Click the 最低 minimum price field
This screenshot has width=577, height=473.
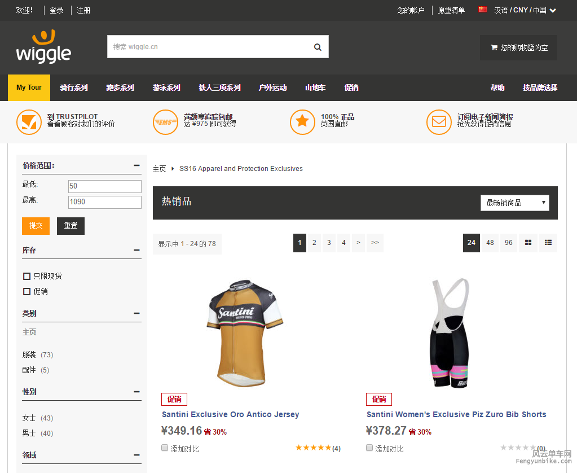[x=104, y=186]
